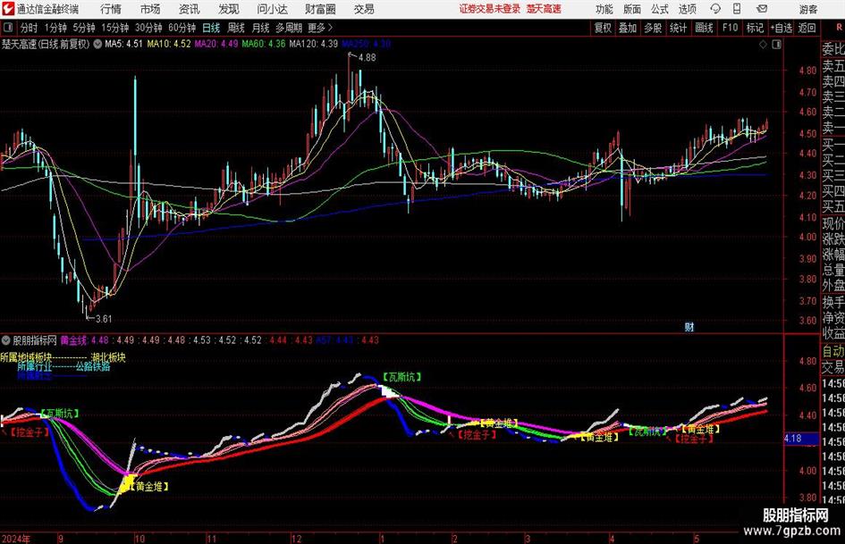
Task: Switch to 30分钟 period
Action: pos(148,28)
